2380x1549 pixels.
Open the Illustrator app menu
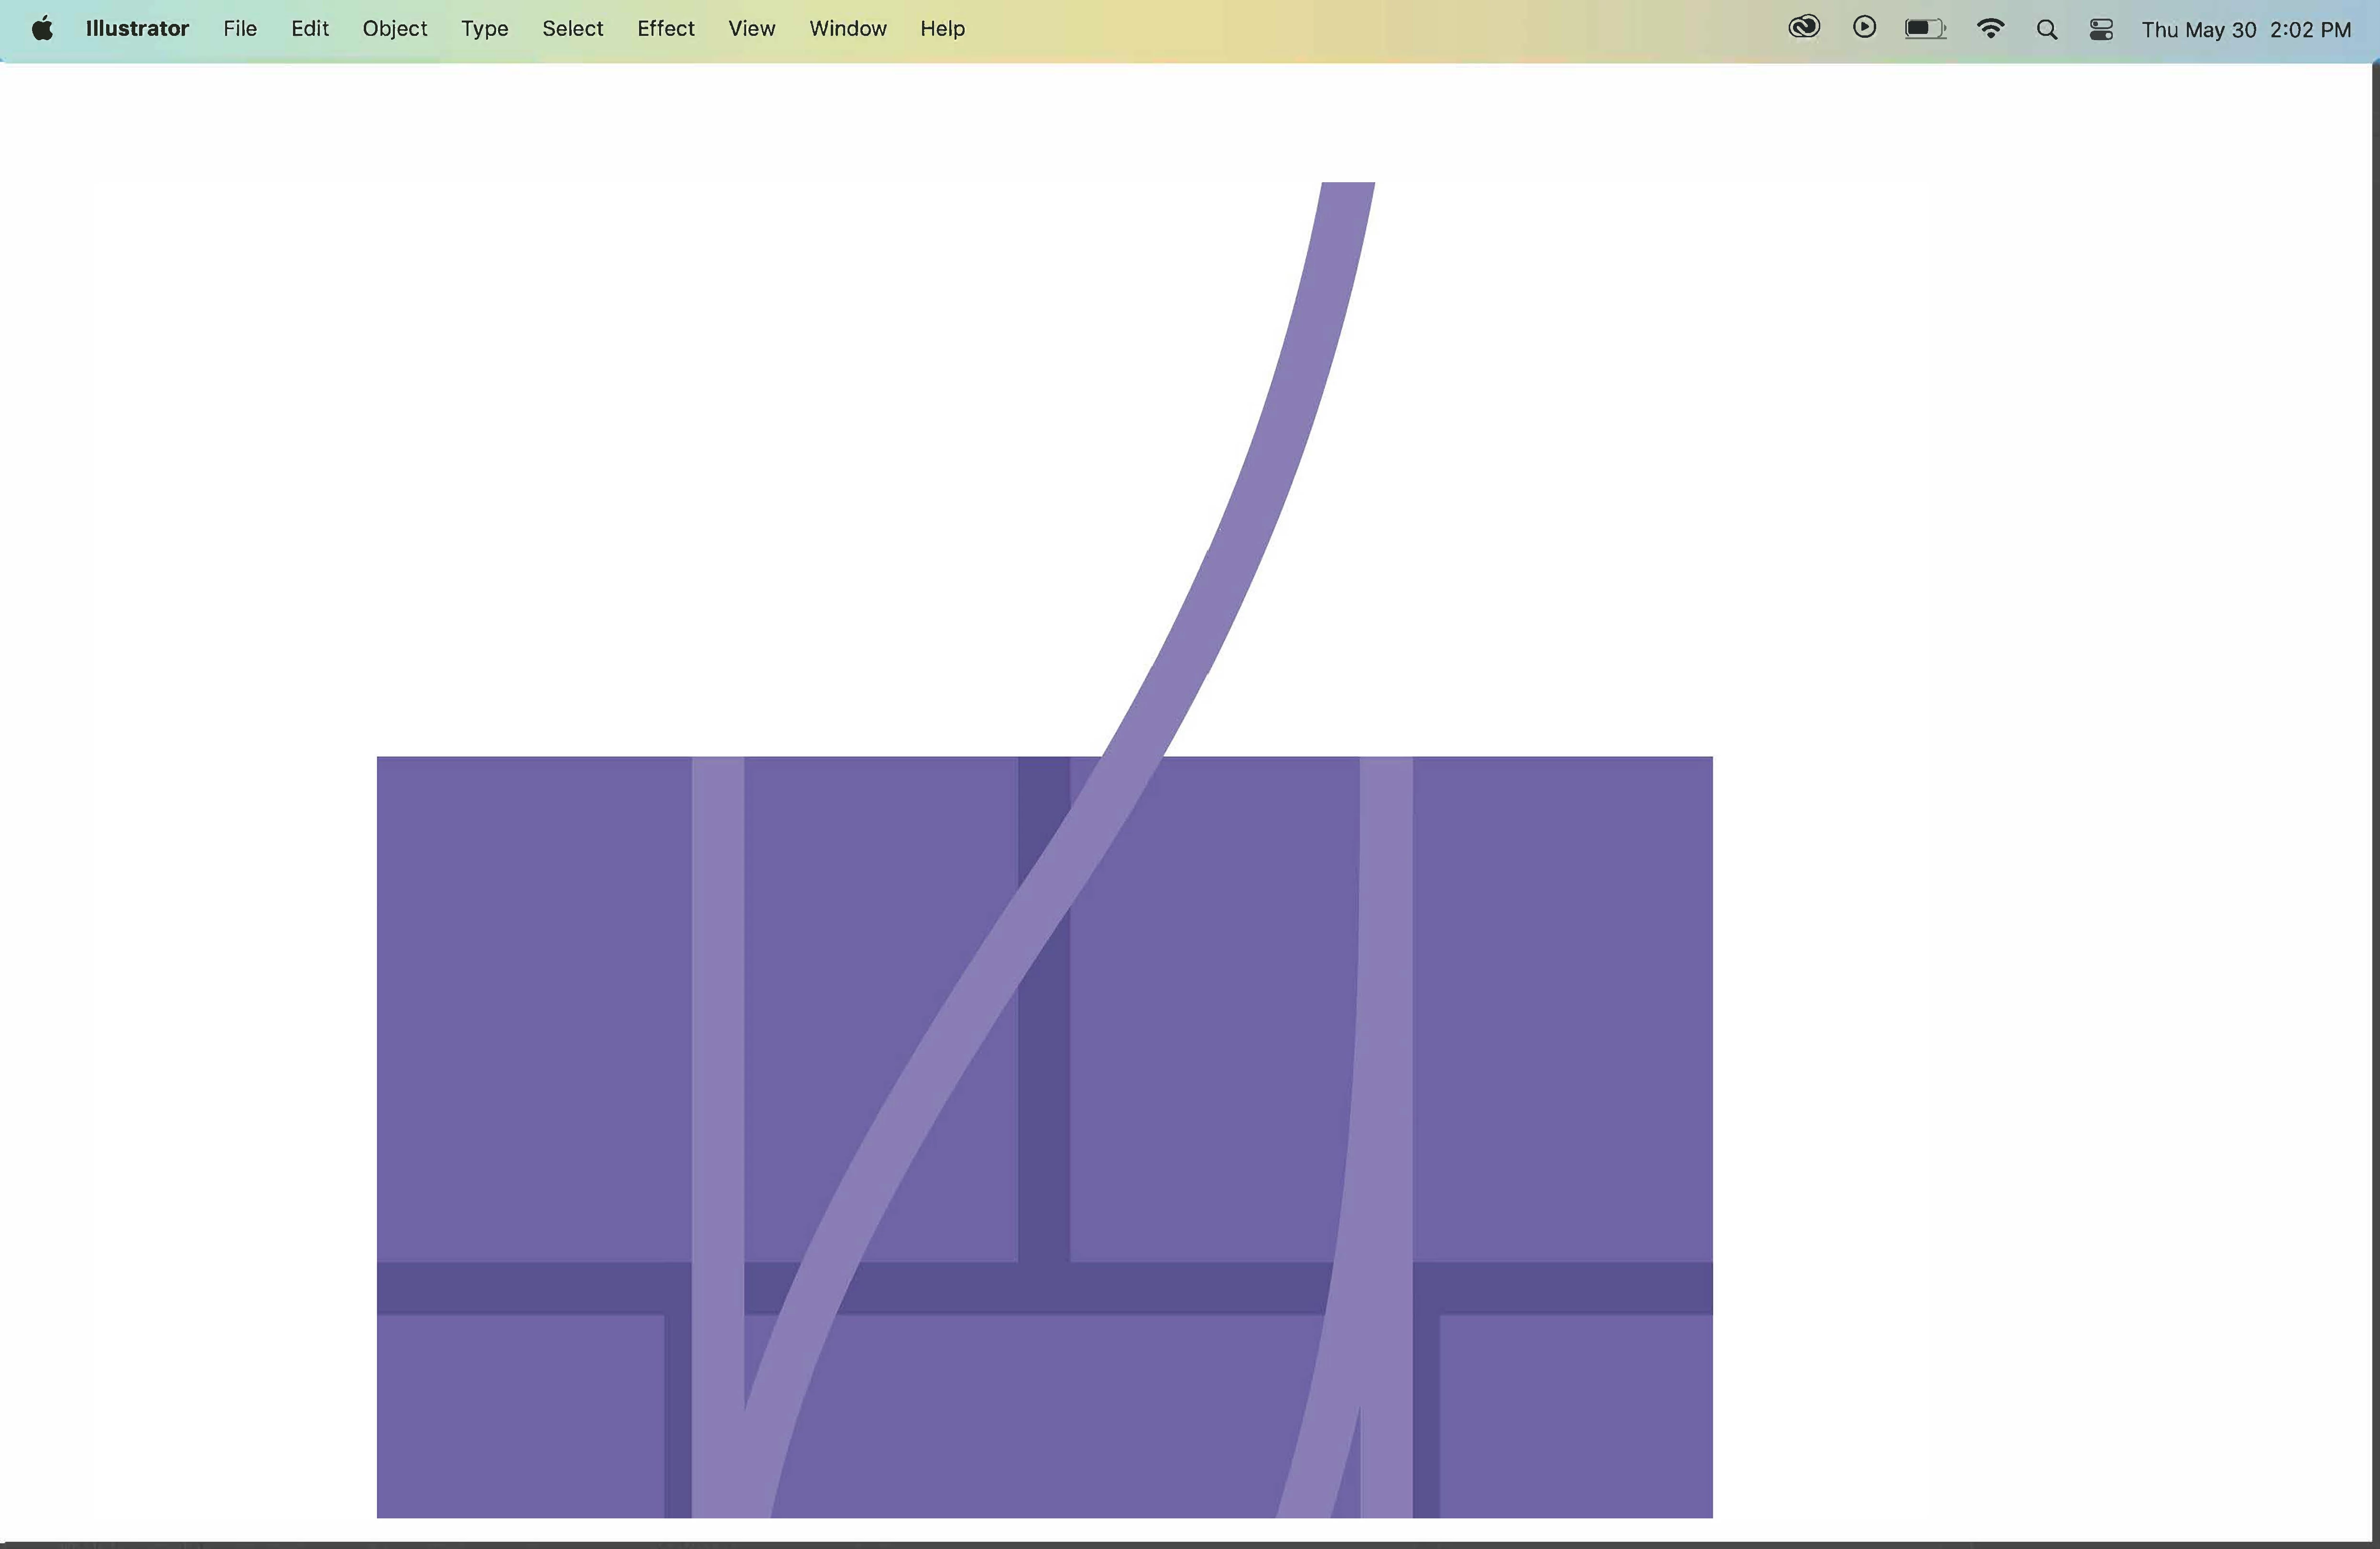[137, 29]
